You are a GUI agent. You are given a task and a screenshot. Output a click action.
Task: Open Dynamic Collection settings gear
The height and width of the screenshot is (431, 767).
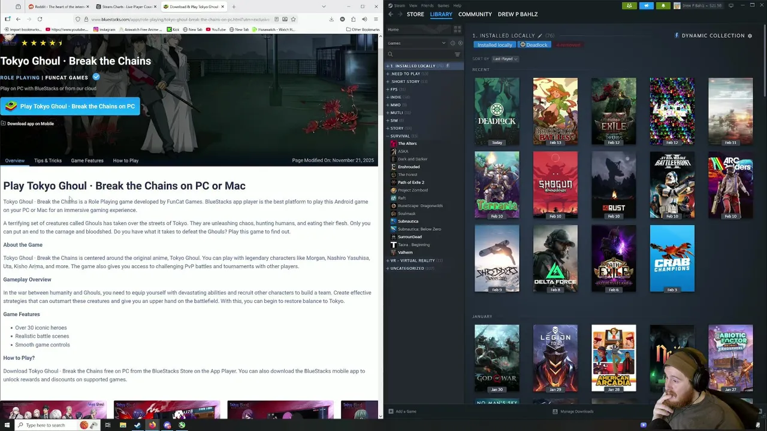click(x=749, y=36)
